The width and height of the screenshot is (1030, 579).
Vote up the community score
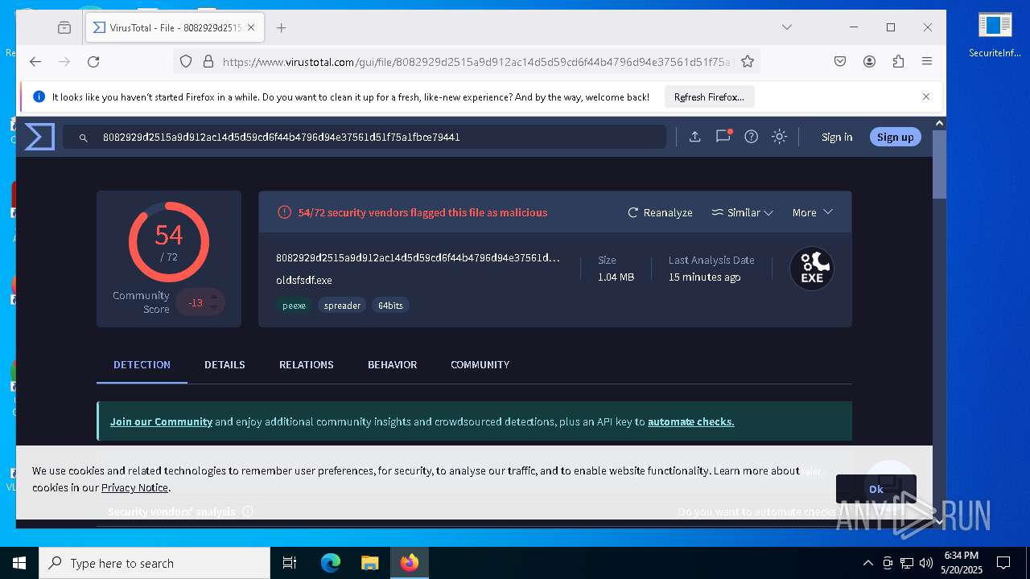[x=213, y=297]
